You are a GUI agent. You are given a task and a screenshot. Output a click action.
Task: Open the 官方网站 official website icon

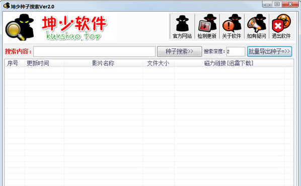(x=182, y=26)
